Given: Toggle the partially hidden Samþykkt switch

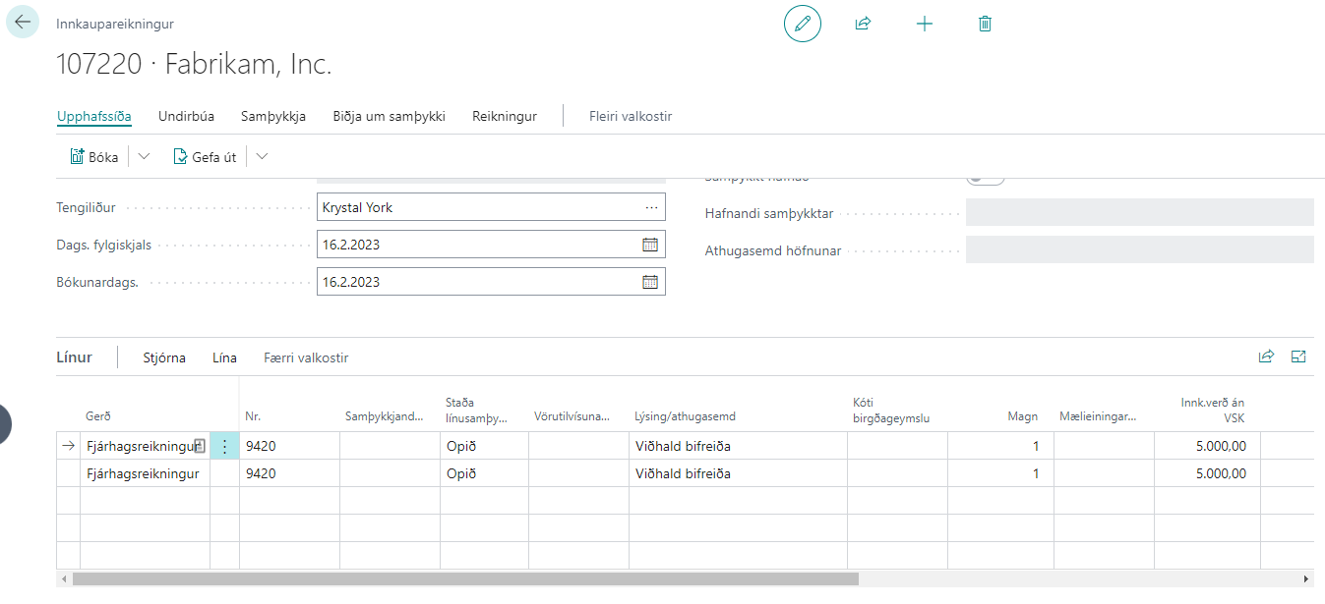Looking at the screenshot, I should [985, 180].
